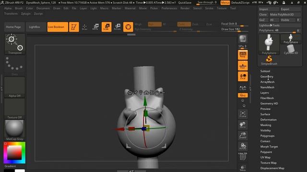Screen dimensions: 307x172
Task: Adjust the Draw Size slider
Action: click(x=235, y=30)
